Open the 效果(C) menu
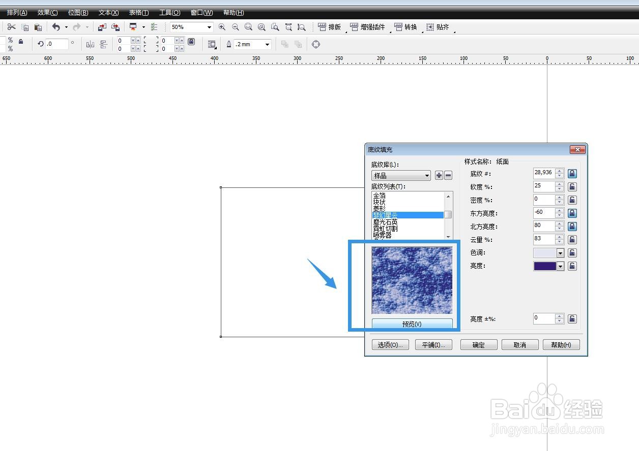 pos(48,13)
